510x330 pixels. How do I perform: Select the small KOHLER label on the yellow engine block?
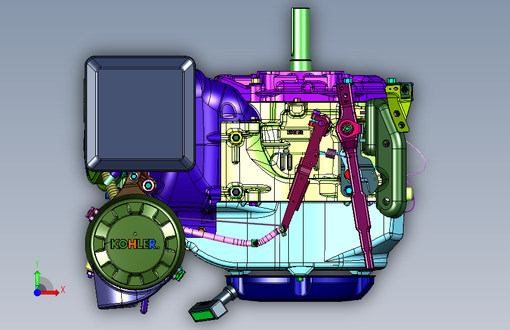[295, 132]
